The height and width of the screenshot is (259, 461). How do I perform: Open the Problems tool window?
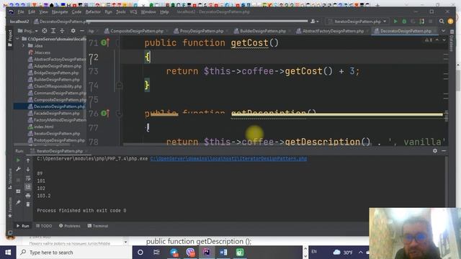tap(70, 226)
